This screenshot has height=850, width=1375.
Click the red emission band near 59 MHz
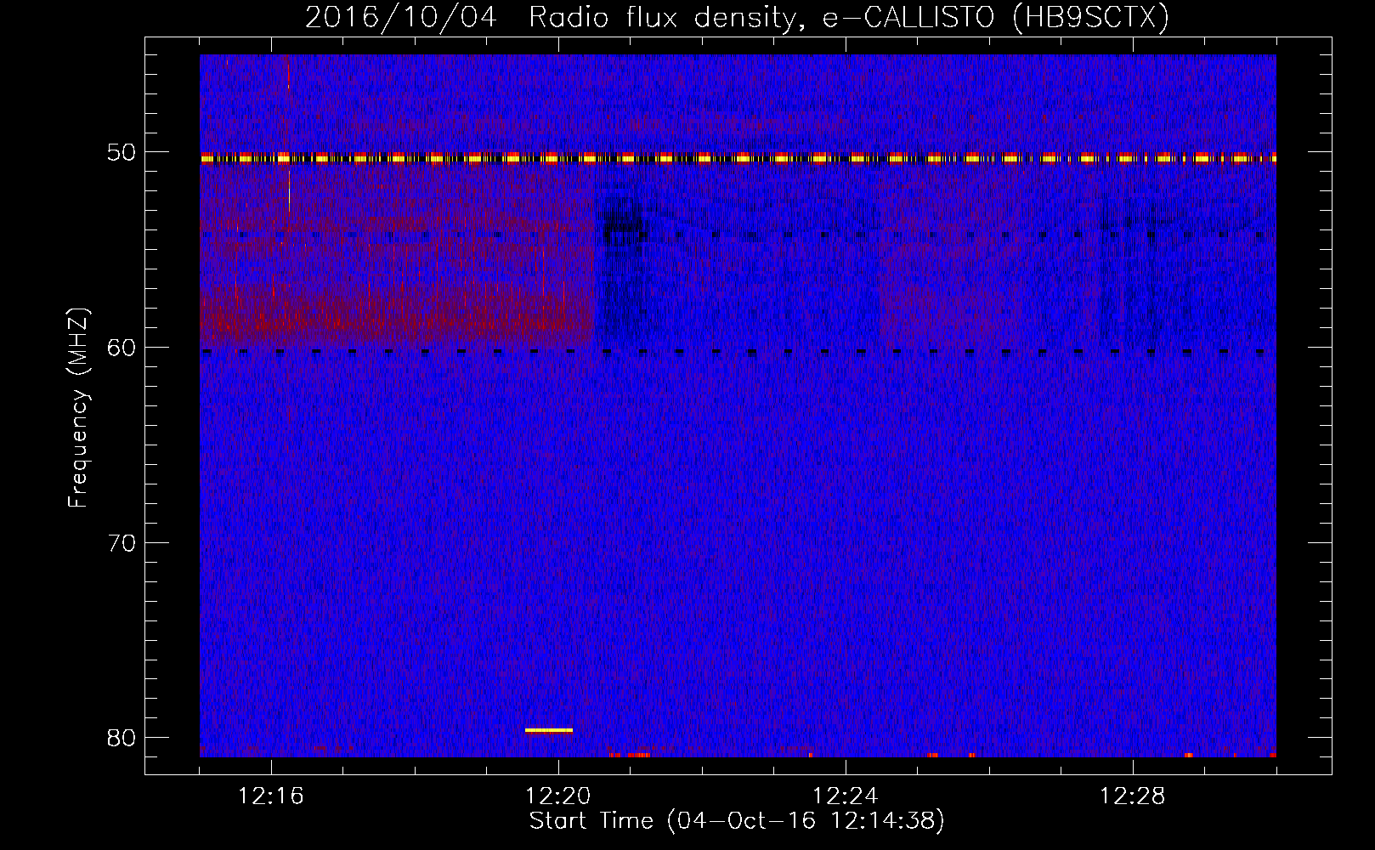pos(397,319)
